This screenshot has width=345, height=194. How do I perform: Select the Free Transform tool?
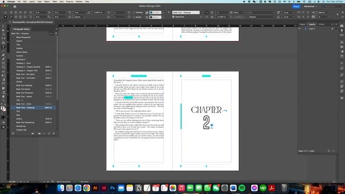pyautogui.click(x=3, y=75)
